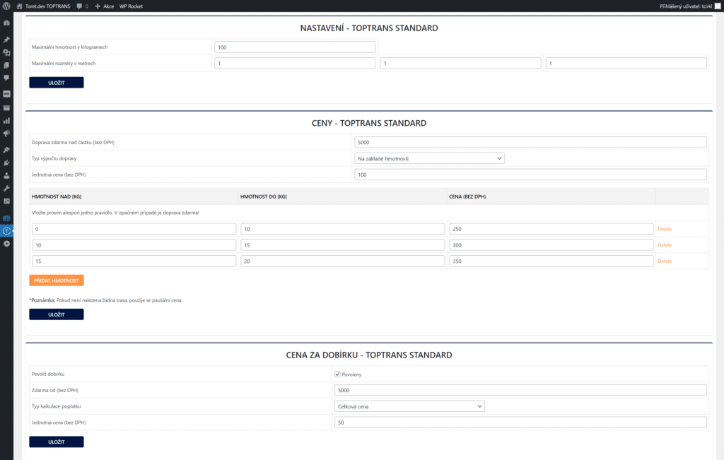724x460 pixels.
Task: Delete the 15 to 20 kg weight rule
Action: (x=665, y=261)
